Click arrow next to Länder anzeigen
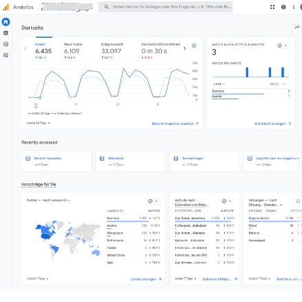Screen dimensions: 302x302 (160, 279)
